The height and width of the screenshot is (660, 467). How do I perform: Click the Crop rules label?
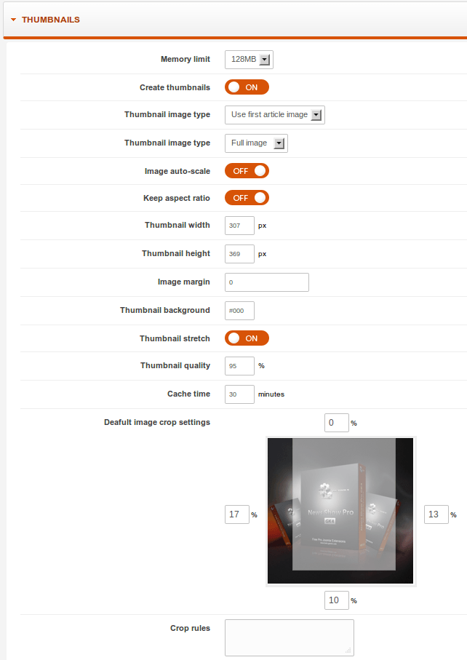point(190,628)
